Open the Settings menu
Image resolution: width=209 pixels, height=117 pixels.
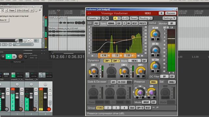[169, 18]
